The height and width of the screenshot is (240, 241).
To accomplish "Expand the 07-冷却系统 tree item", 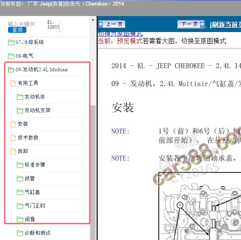I will click(x=30, y=42).
